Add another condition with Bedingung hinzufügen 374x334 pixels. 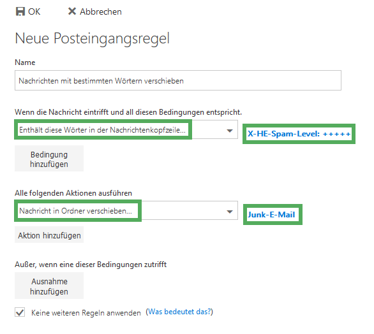pyautogui.click(x=49, y=159)
